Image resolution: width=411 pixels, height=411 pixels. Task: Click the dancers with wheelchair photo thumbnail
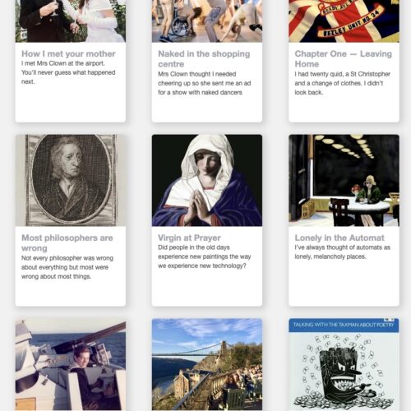click(207, 21)
